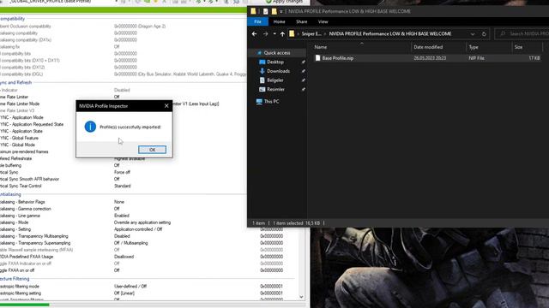Click the Explorer search box
Screen dimensions: 549x308
click(523, 34)
